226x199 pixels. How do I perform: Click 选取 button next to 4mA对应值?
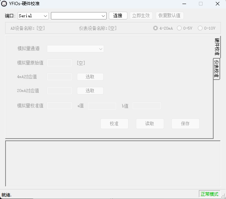point(90,77)
